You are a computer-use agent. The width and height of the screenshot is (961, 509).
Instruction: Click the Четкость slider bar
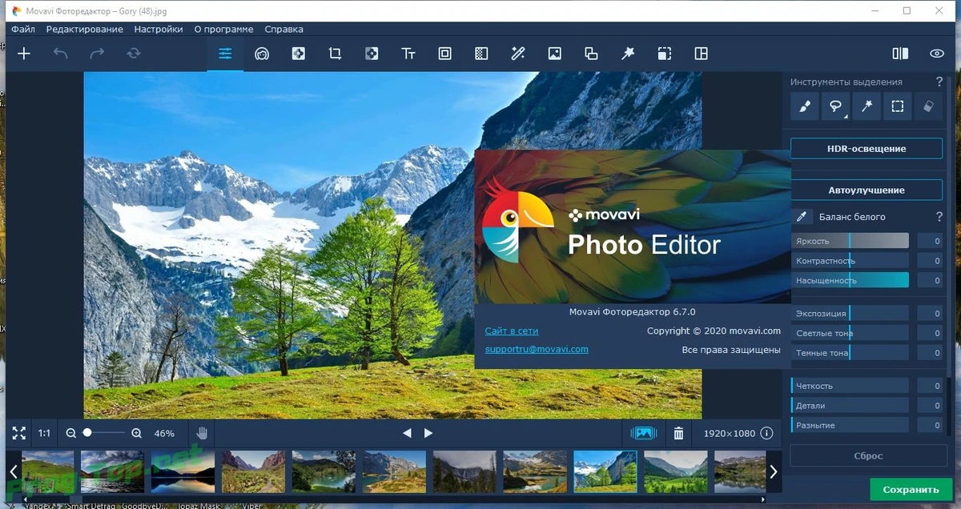point(850,386)
